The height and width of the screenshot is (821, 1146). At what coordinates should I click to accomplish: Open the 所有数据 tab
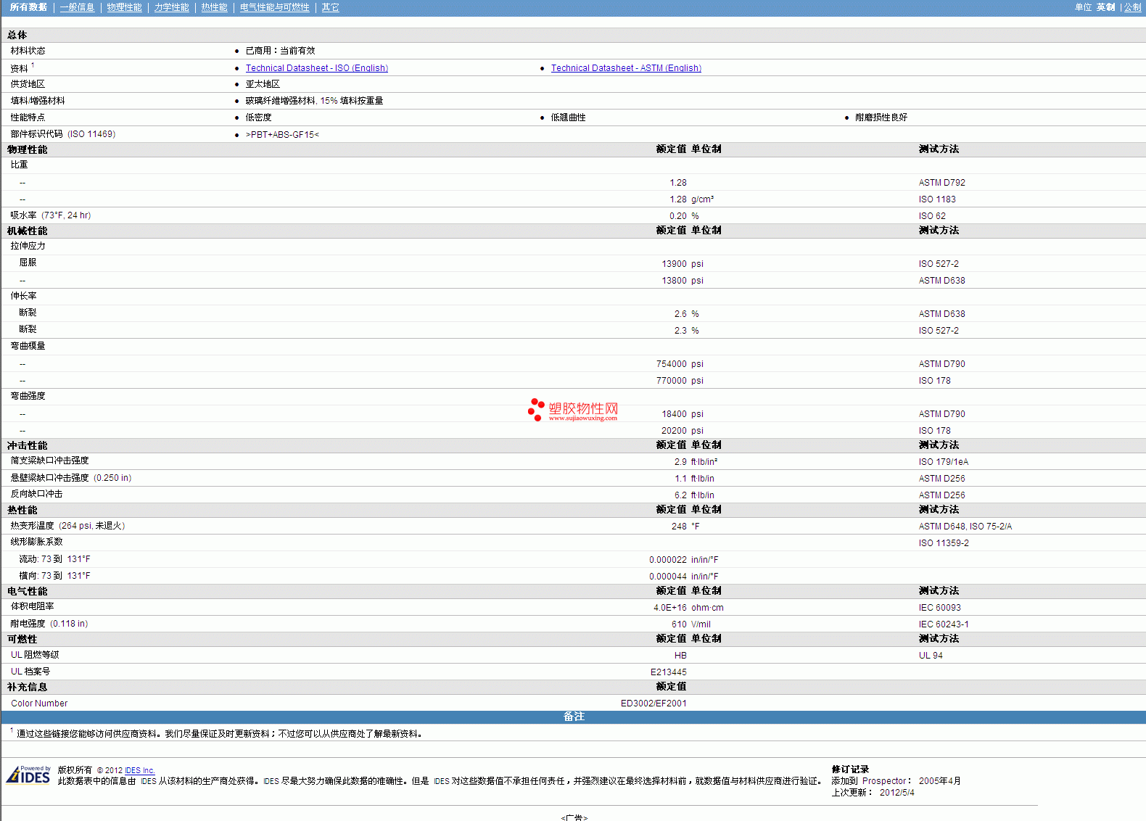point(28,7)
